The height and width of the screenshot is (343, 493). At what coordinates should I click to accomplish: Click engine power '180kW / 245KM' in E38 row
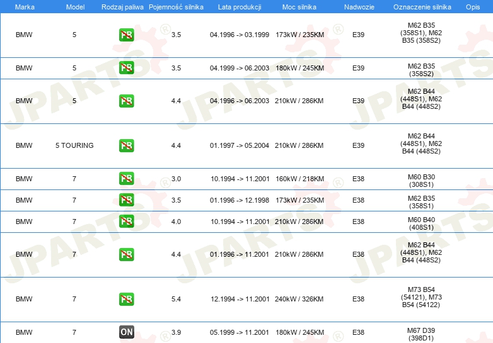tap(299, 332)
